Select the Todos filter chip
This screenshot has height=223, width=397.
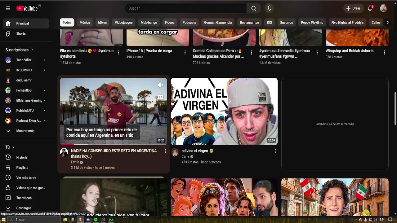tap(67, 23)
